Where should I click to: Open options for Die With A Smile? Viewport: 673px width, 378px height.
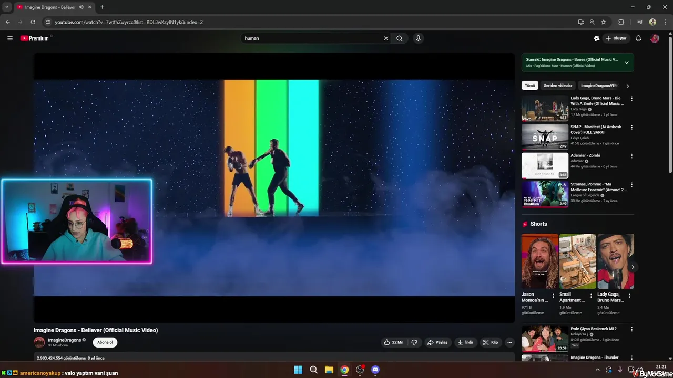click(631, 99)
